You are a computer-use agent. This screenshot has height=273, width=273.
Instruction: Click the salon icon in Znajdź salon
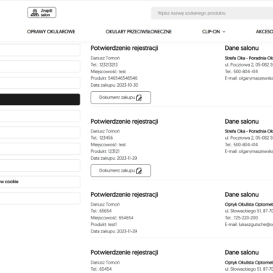(x=35, y=13)
